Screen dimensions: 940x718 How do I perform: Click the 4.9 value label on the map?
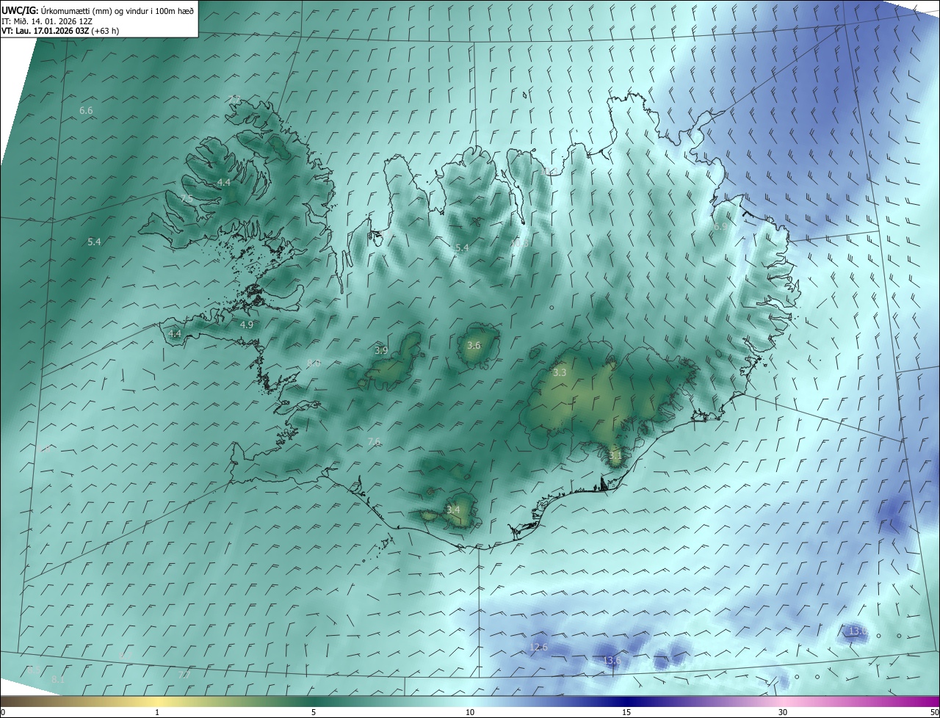point(247,324)
